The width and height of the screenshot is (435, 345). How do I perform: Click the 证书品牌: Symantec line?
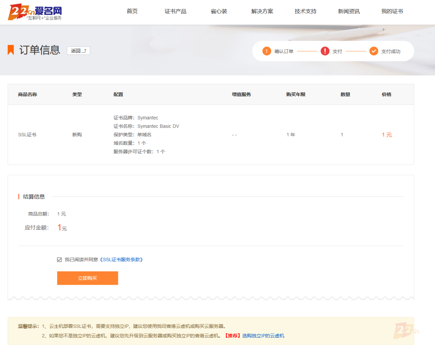tap(136, 118)
